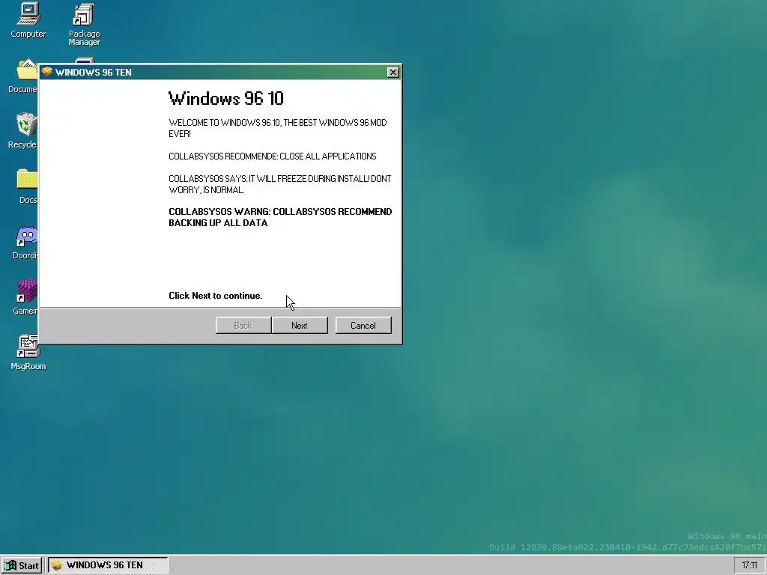Open the Docs folder on desktop

click(28, 186)
